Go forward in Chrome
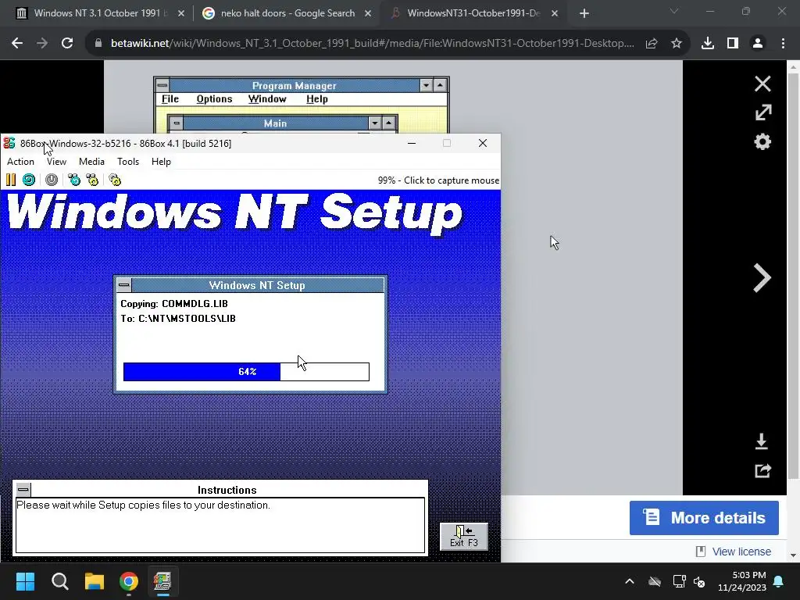 click(42, 44)
